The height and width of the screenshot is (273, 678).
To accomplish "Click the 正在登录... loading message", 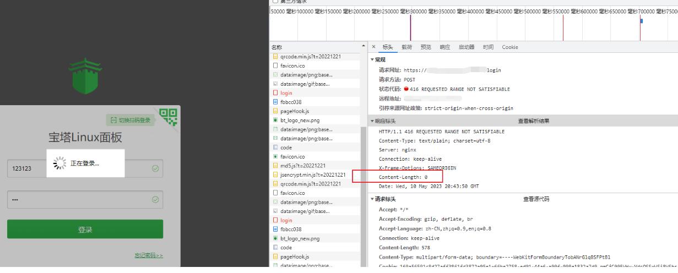I will pos(85,163).
